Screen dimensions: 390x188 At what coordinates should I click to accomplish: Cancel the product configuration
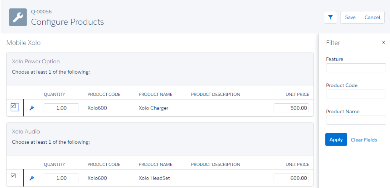pyautogui.click(x=372, y=18)
